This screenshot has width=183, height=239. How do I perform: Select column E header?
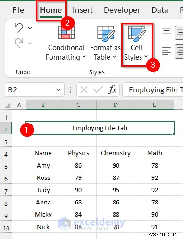point(154,105)
